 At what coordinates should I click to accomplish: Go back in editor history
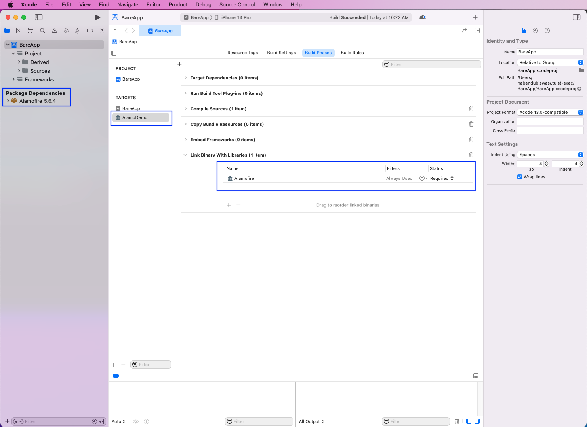(126, 31)
